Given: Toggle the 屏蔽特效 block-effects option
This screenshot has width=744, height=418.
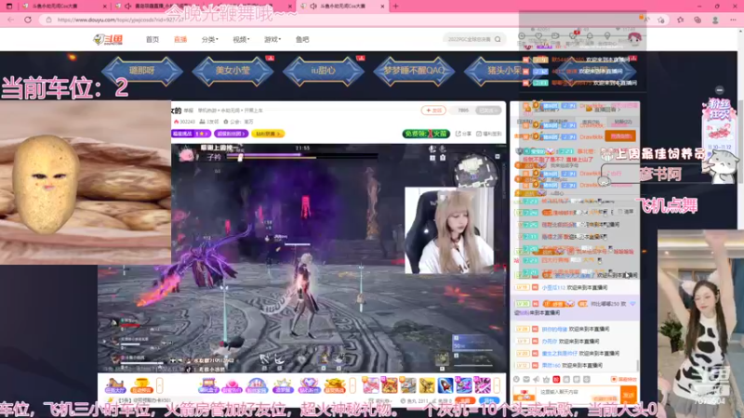Looking at the screenshot, I should tap(624, 380).
